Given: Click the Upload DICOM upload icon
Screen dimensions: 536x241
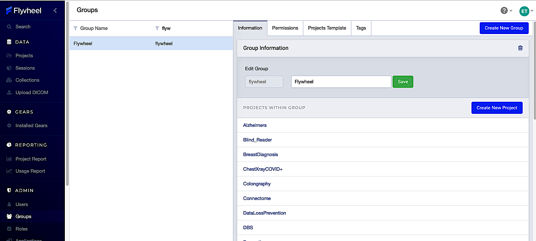Looking at the screenshot, I should [x=9, y=93].
